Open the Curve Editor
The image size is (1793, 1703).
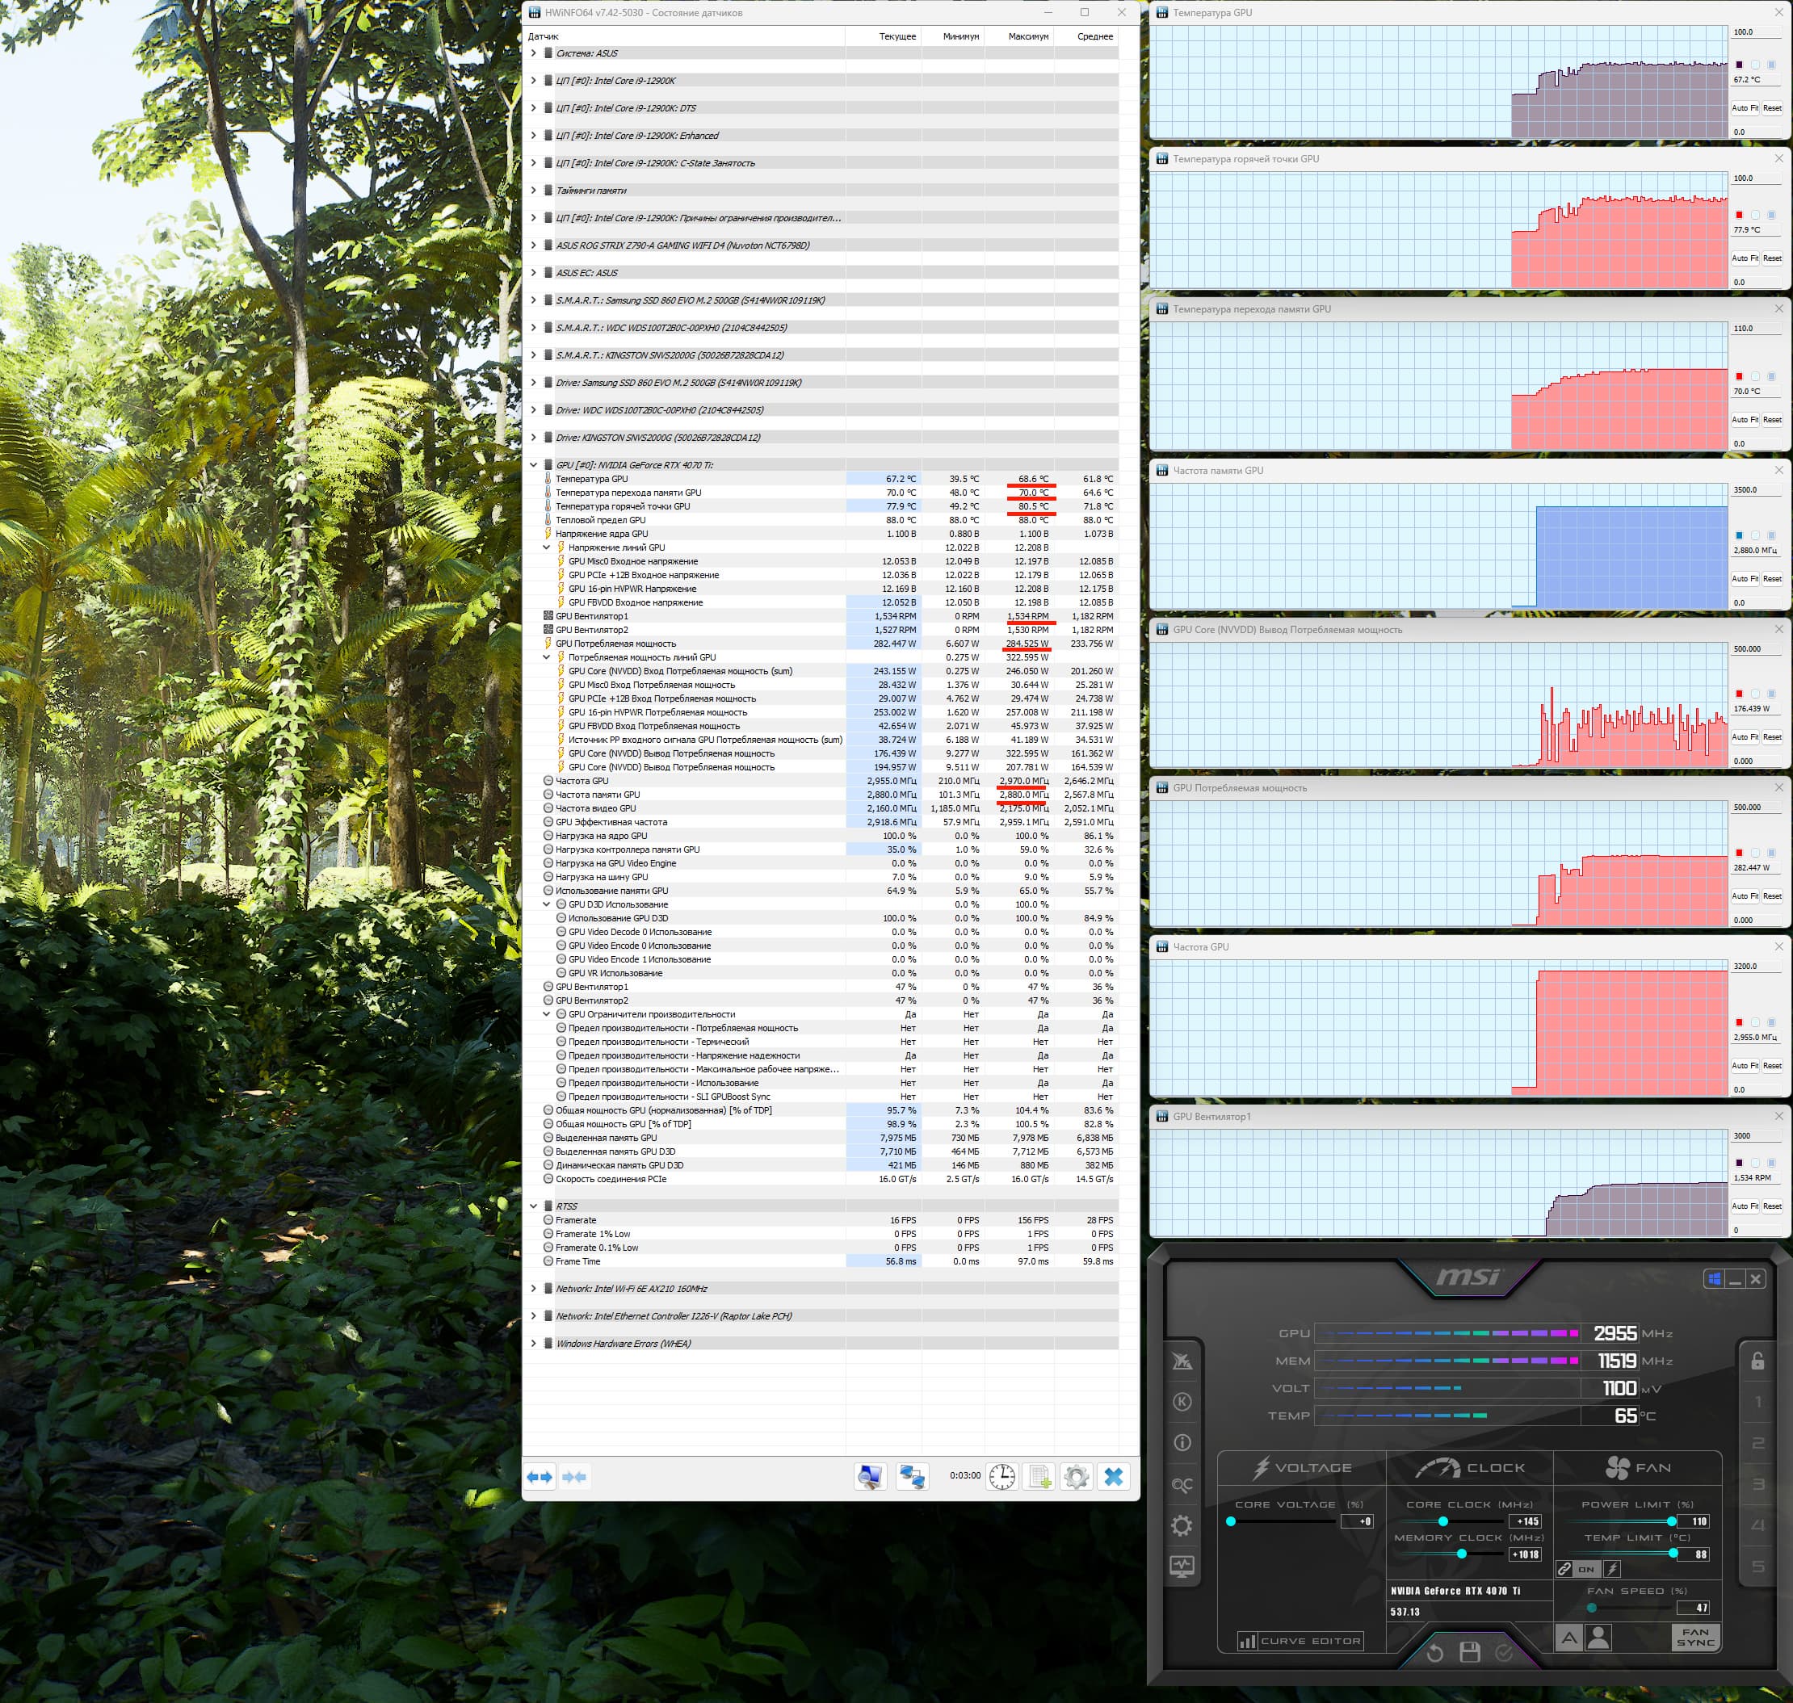pyautogui.click(x=1300, y=1642)
